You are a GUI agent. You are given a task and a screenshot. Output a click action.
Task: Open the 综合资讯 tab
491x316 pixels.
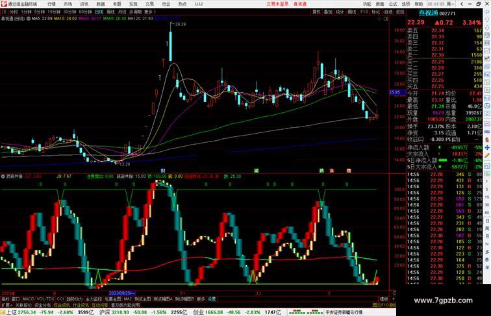pos(62,305)
